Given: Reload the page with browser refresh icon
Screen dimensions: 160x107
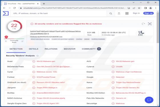Looking at the screenshot, I should click(x=15, y=8).
